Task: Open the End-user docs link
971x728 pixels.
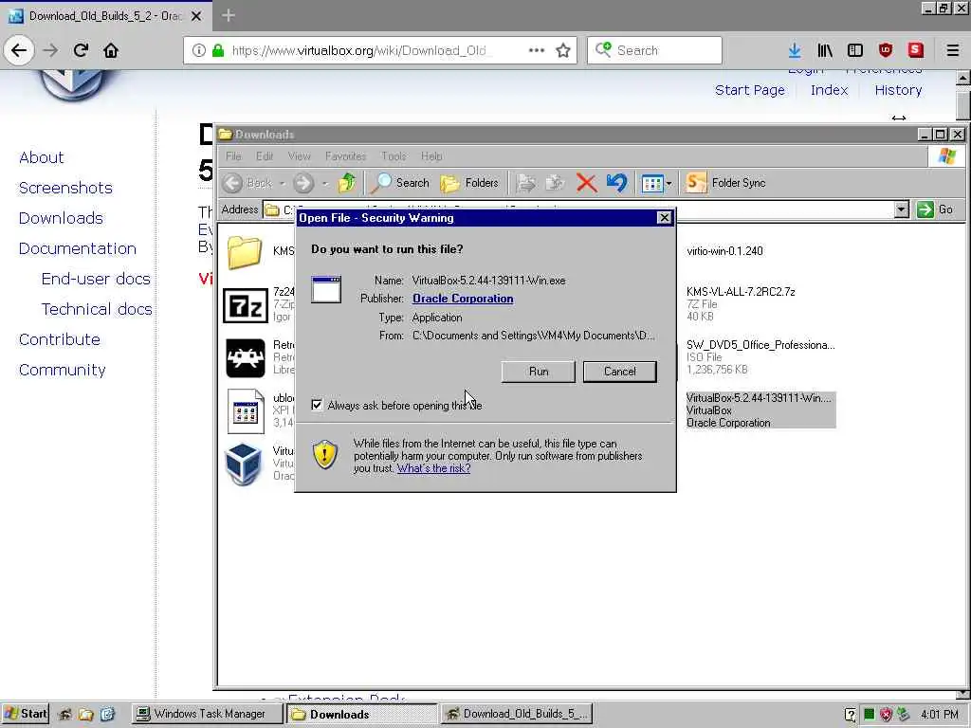Action: click(96, 279)
